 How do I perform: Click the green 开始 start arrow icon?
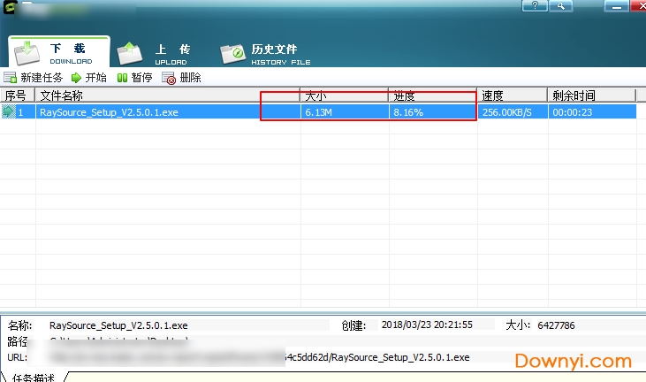pyautogui.click(x=76, y=78)
